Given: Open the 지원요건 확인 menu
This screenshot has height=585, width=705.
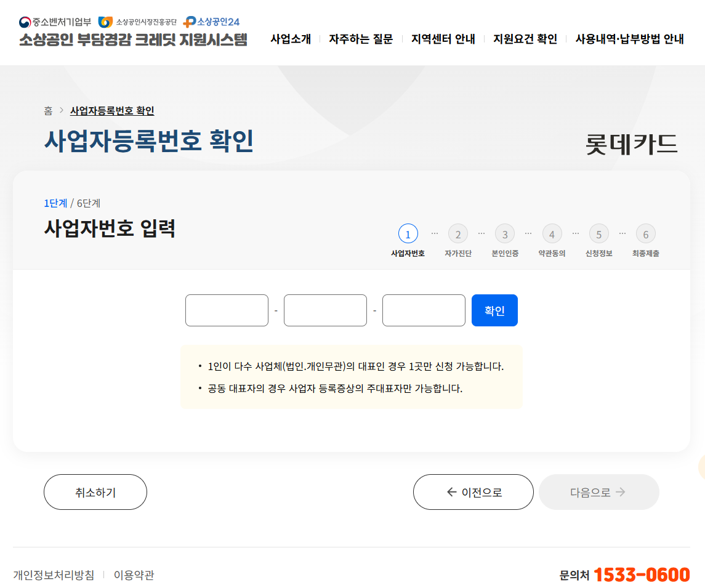Looking at the screenshot, I should click(525, 39).
